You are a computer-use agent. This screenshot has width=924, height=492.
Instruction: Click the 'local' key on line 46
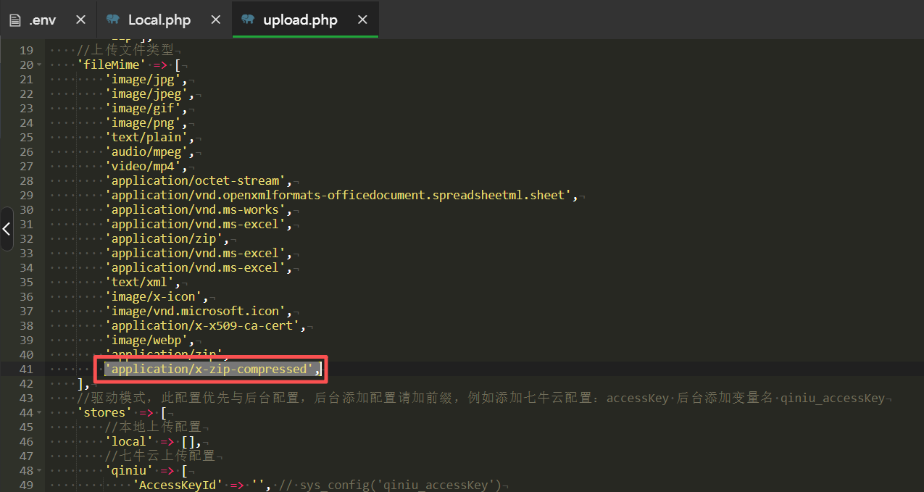point(128,441)
